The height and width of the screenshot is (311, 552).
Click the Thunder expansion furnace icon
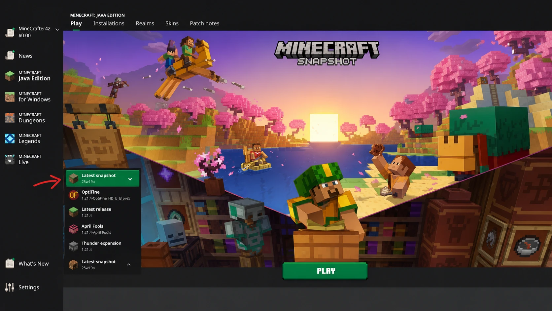coord(73,246)
